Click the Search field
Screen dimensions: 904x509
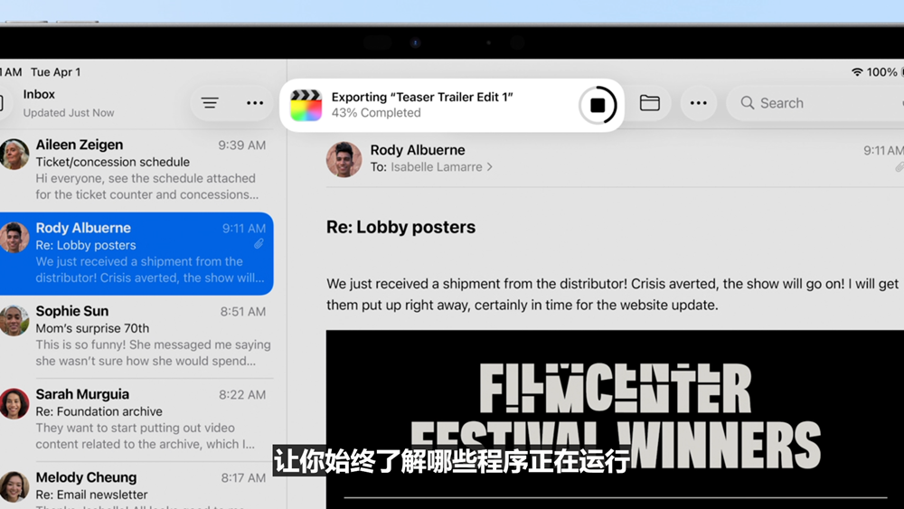[815, 103]
